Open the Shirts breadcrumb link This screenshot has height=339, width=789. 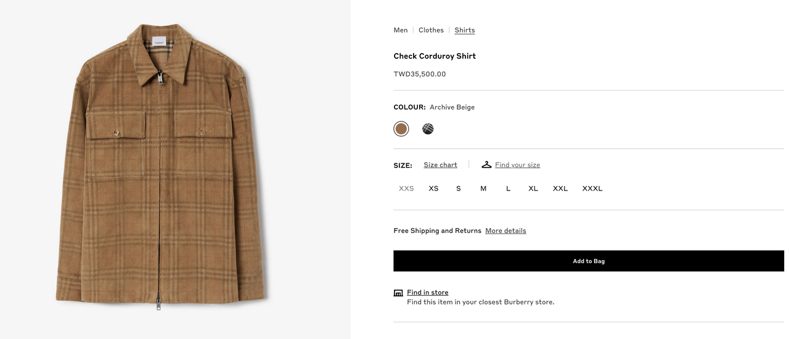pos(465,30)
